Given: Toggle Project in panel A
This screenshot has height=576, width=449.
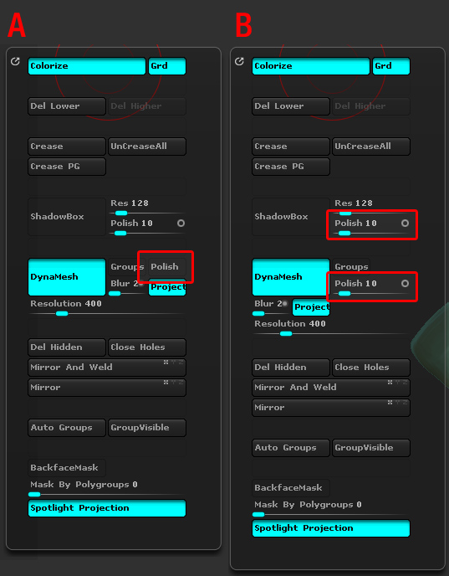Looking at the screenshot, I should click(x=167, y=287).
